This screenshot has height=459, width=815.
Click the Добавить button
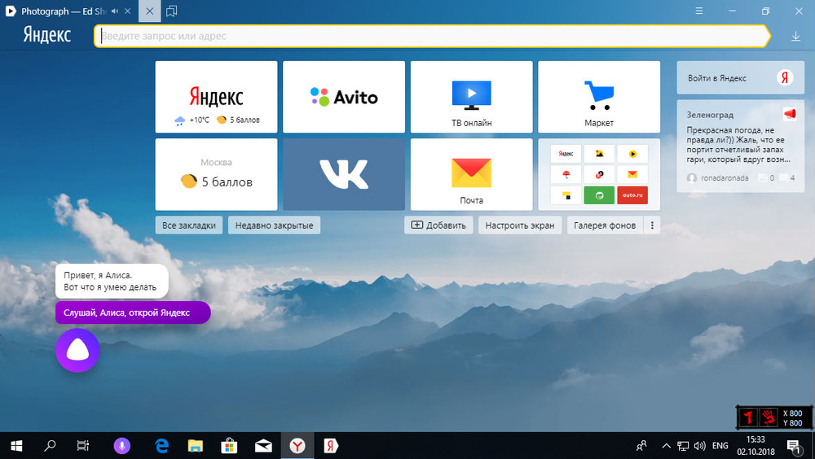438,225
